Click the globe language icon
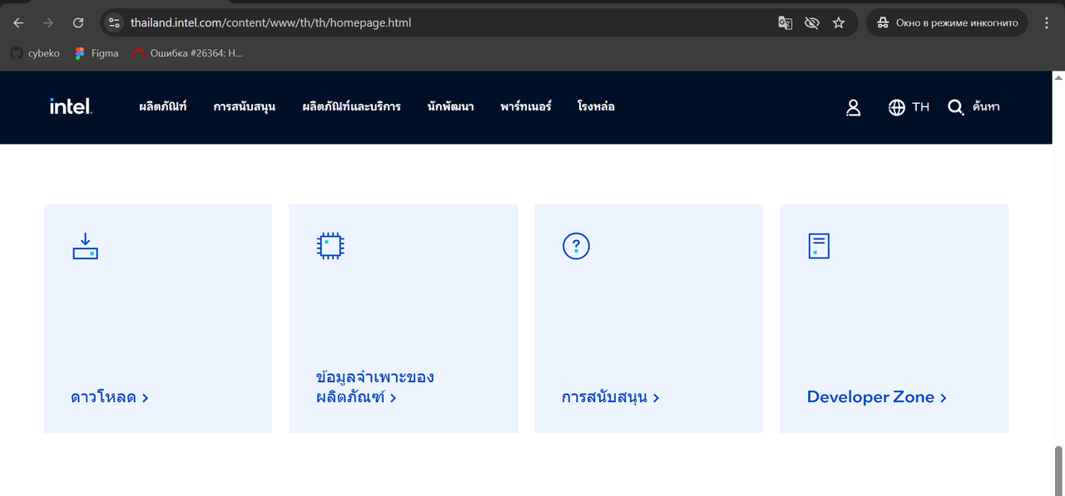Viewport: 1065px width, 496px height. (896, 107)
